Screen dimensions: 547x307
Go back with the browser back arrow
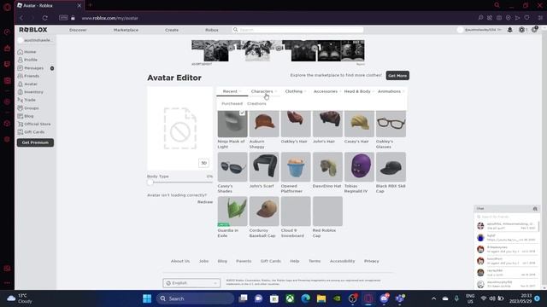point(21,18)
